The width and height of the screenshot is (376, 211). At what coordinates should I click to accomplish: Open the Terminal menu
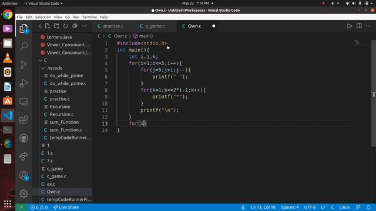tap(89, 17)
